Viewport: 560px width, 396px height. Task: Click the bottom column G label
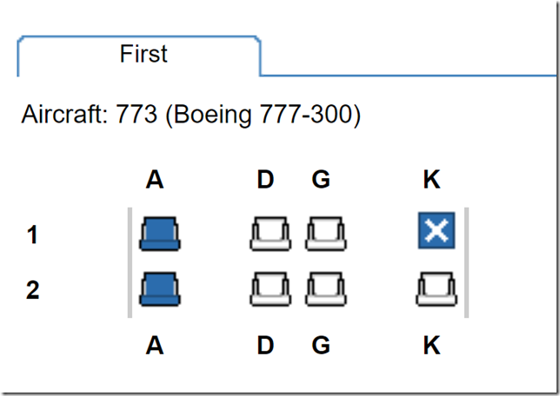click(321, 346)
